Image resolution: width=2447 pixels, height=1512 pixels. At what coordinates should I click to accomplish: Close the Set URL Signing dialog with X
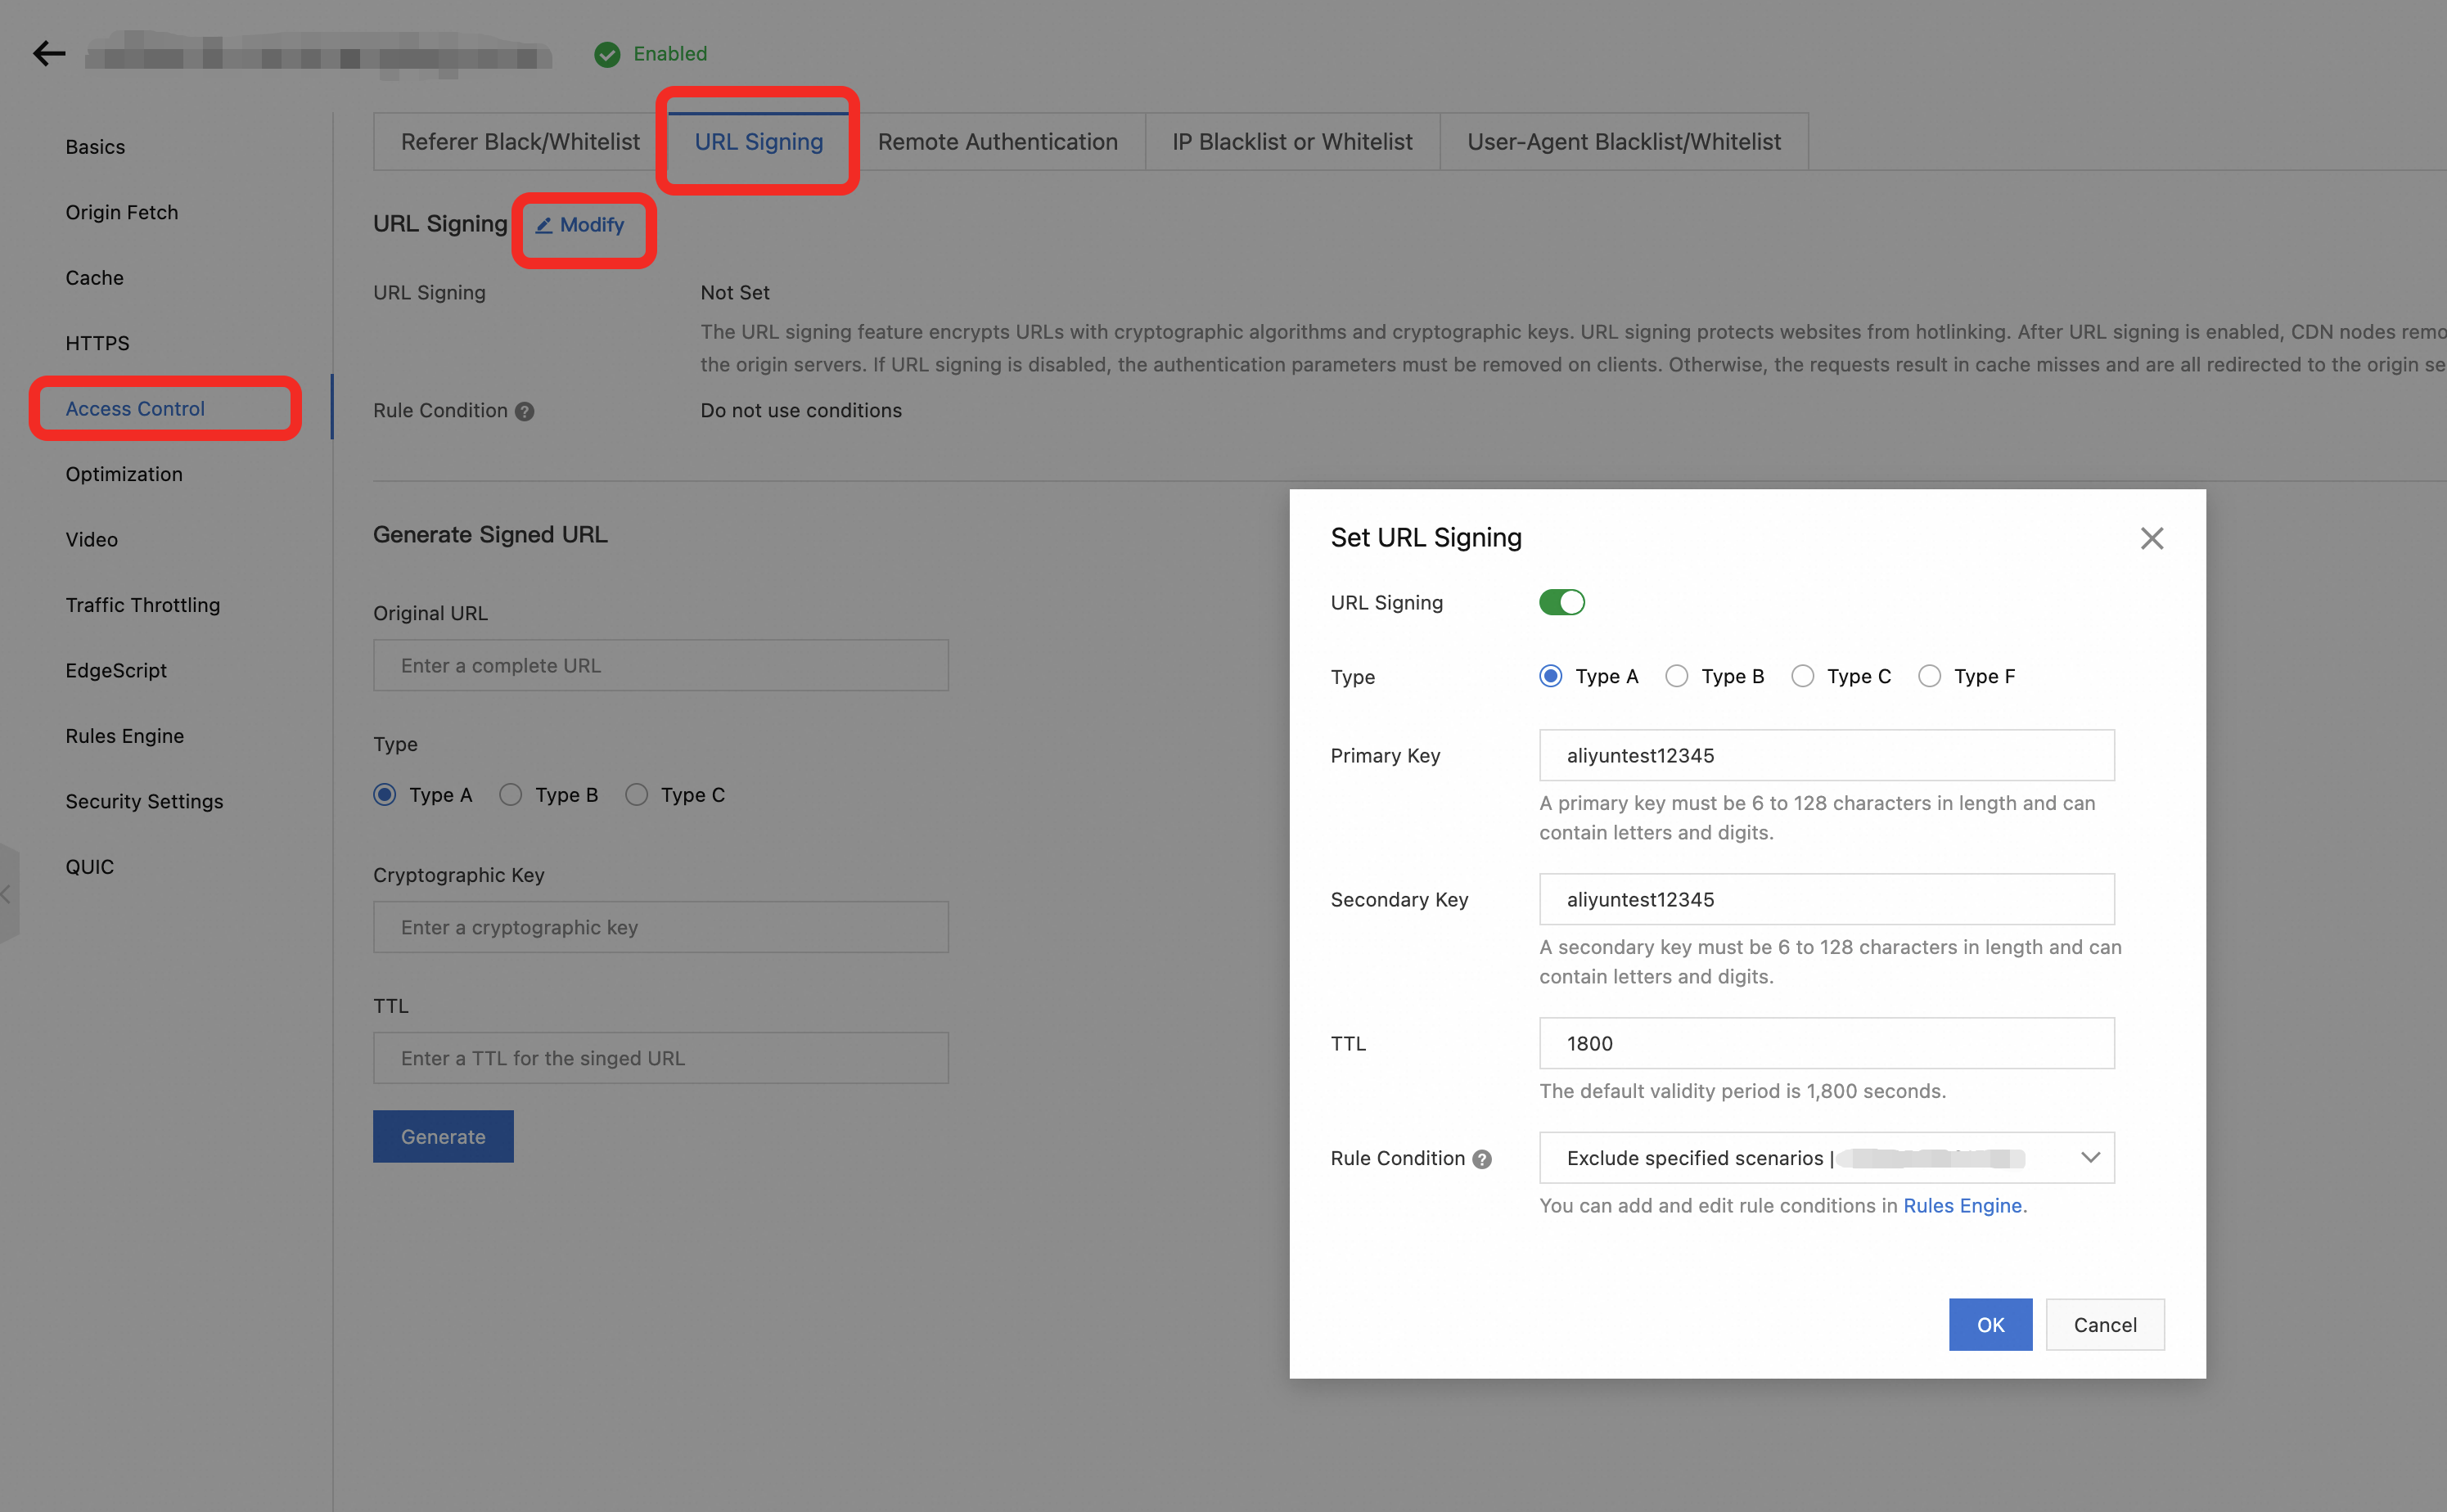2152,539
